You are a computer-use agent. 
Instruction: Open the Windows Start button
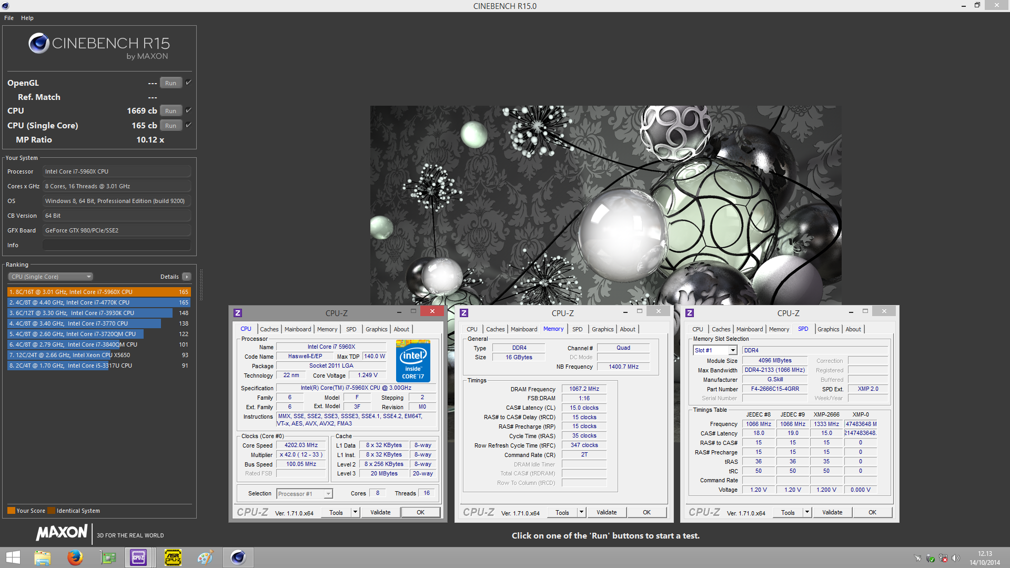[13, 557]
